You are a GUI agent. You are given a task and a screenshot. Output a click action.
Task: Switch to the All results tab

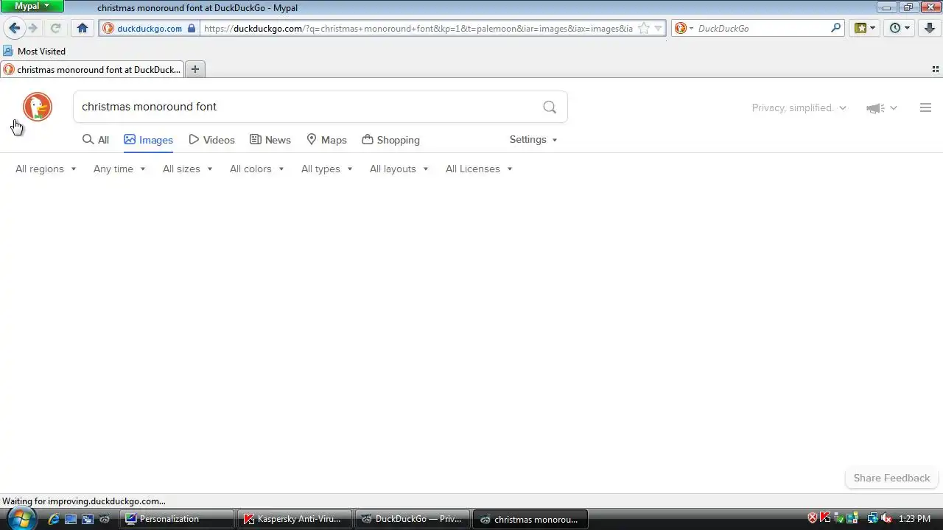pyautogui.click(x=96, y=140)
